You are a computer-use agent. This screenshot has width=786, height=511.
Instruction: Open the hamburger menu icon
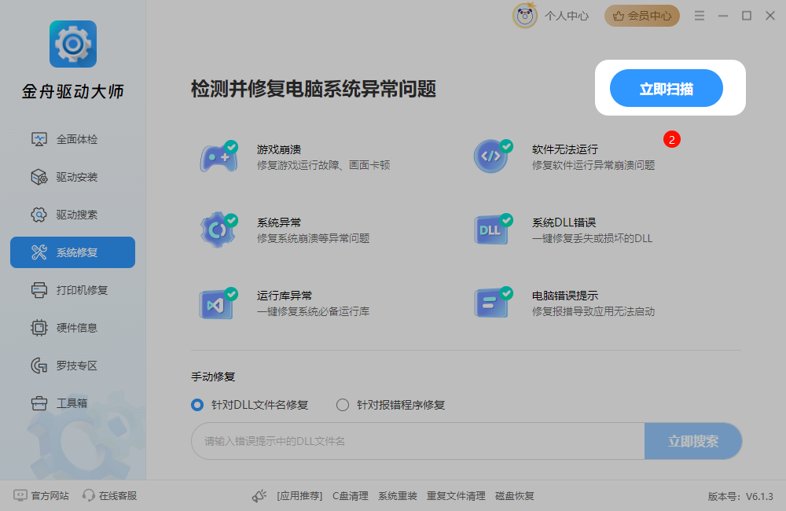point(700,16)
